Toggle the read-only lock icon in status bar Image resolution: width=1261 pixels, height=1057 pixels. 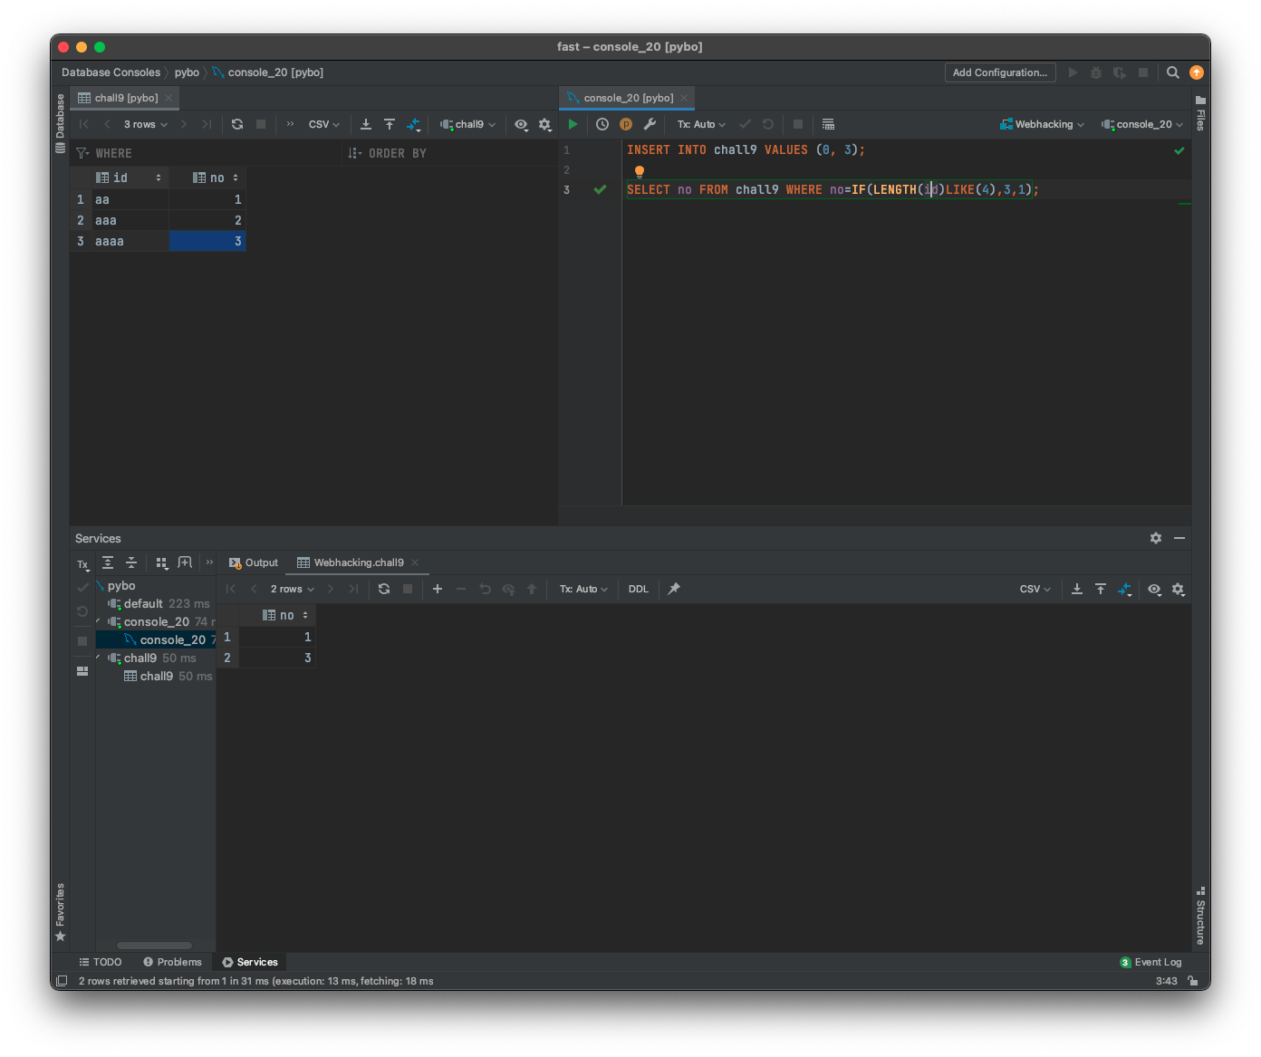(1193, 981)
